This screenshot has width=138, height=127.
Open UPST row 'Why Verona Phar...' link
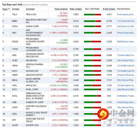click(x=126, y=107)
